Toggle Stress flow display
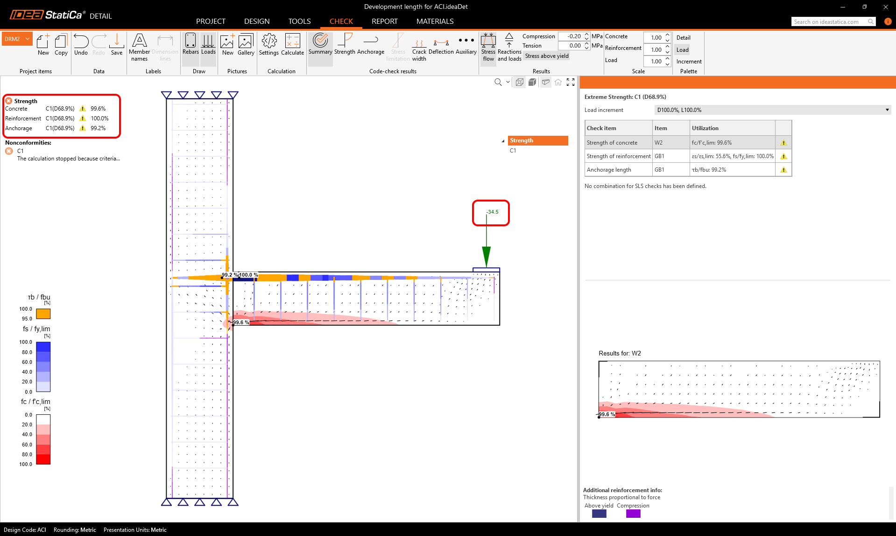The height and width of the screenshot is (536, 896). coord(488,48)
